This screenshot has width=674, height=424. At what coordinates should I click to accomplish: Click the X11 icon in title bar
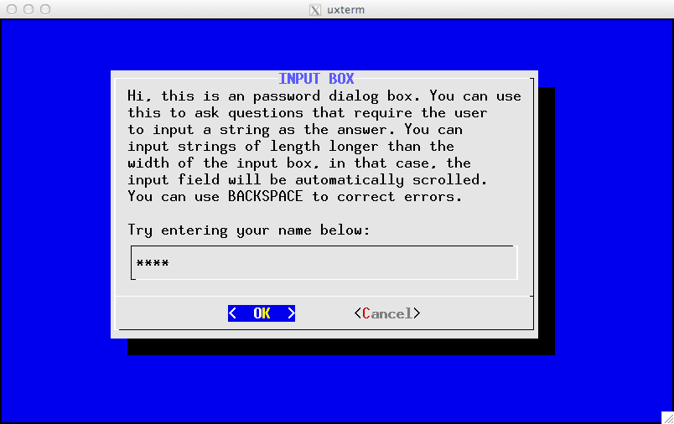315,10
